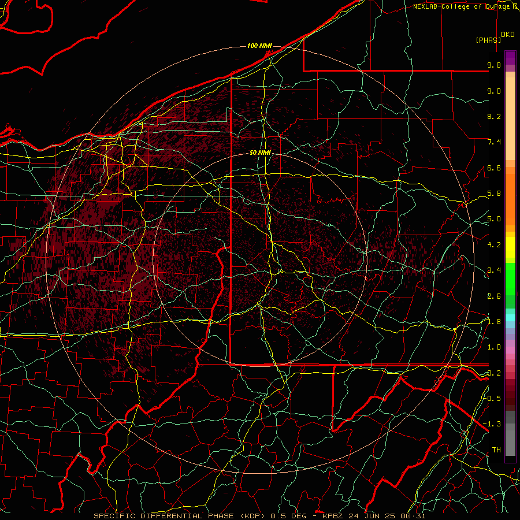520x520 pixels.
Task: Click the 00:31 timestamp
Action: [414, 516]
